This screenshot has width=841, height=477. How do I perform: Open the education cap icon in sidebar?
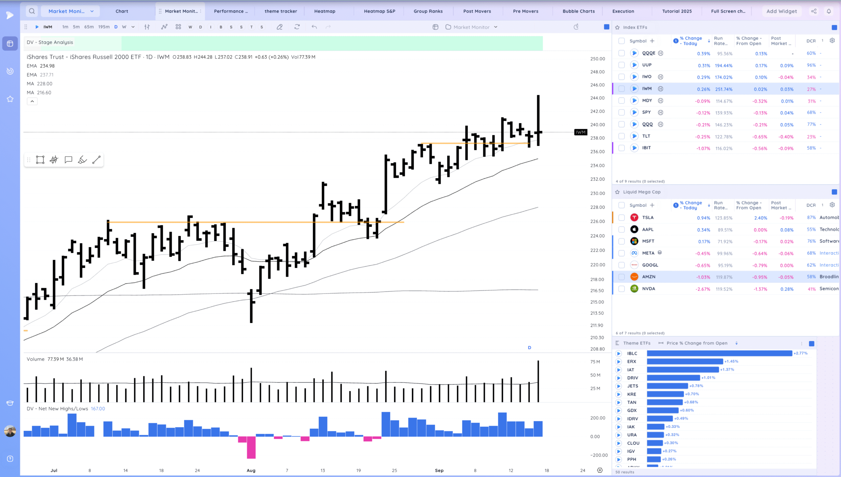[10, 403]
